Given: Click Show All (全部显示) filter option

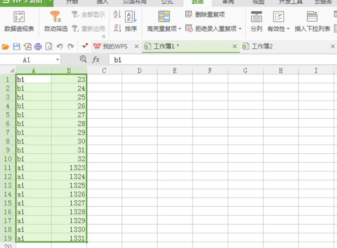Looking at the screenshot, I should click(x=89, y=15).
